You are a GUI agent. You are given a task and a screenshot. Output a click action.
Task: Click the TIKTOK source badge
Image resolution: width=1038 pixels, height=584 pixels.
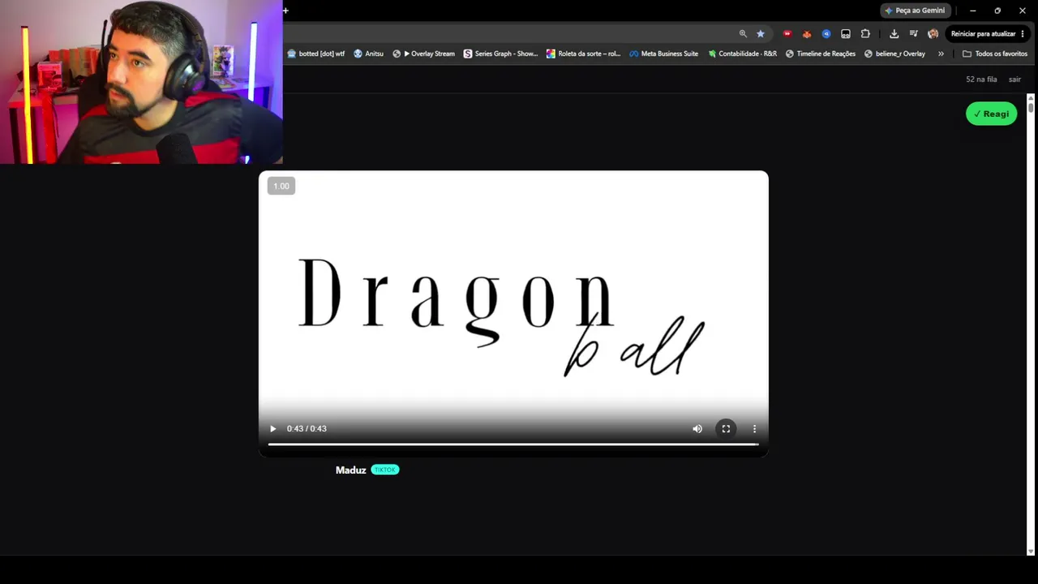pyautogui.click(x=385, y=470)
